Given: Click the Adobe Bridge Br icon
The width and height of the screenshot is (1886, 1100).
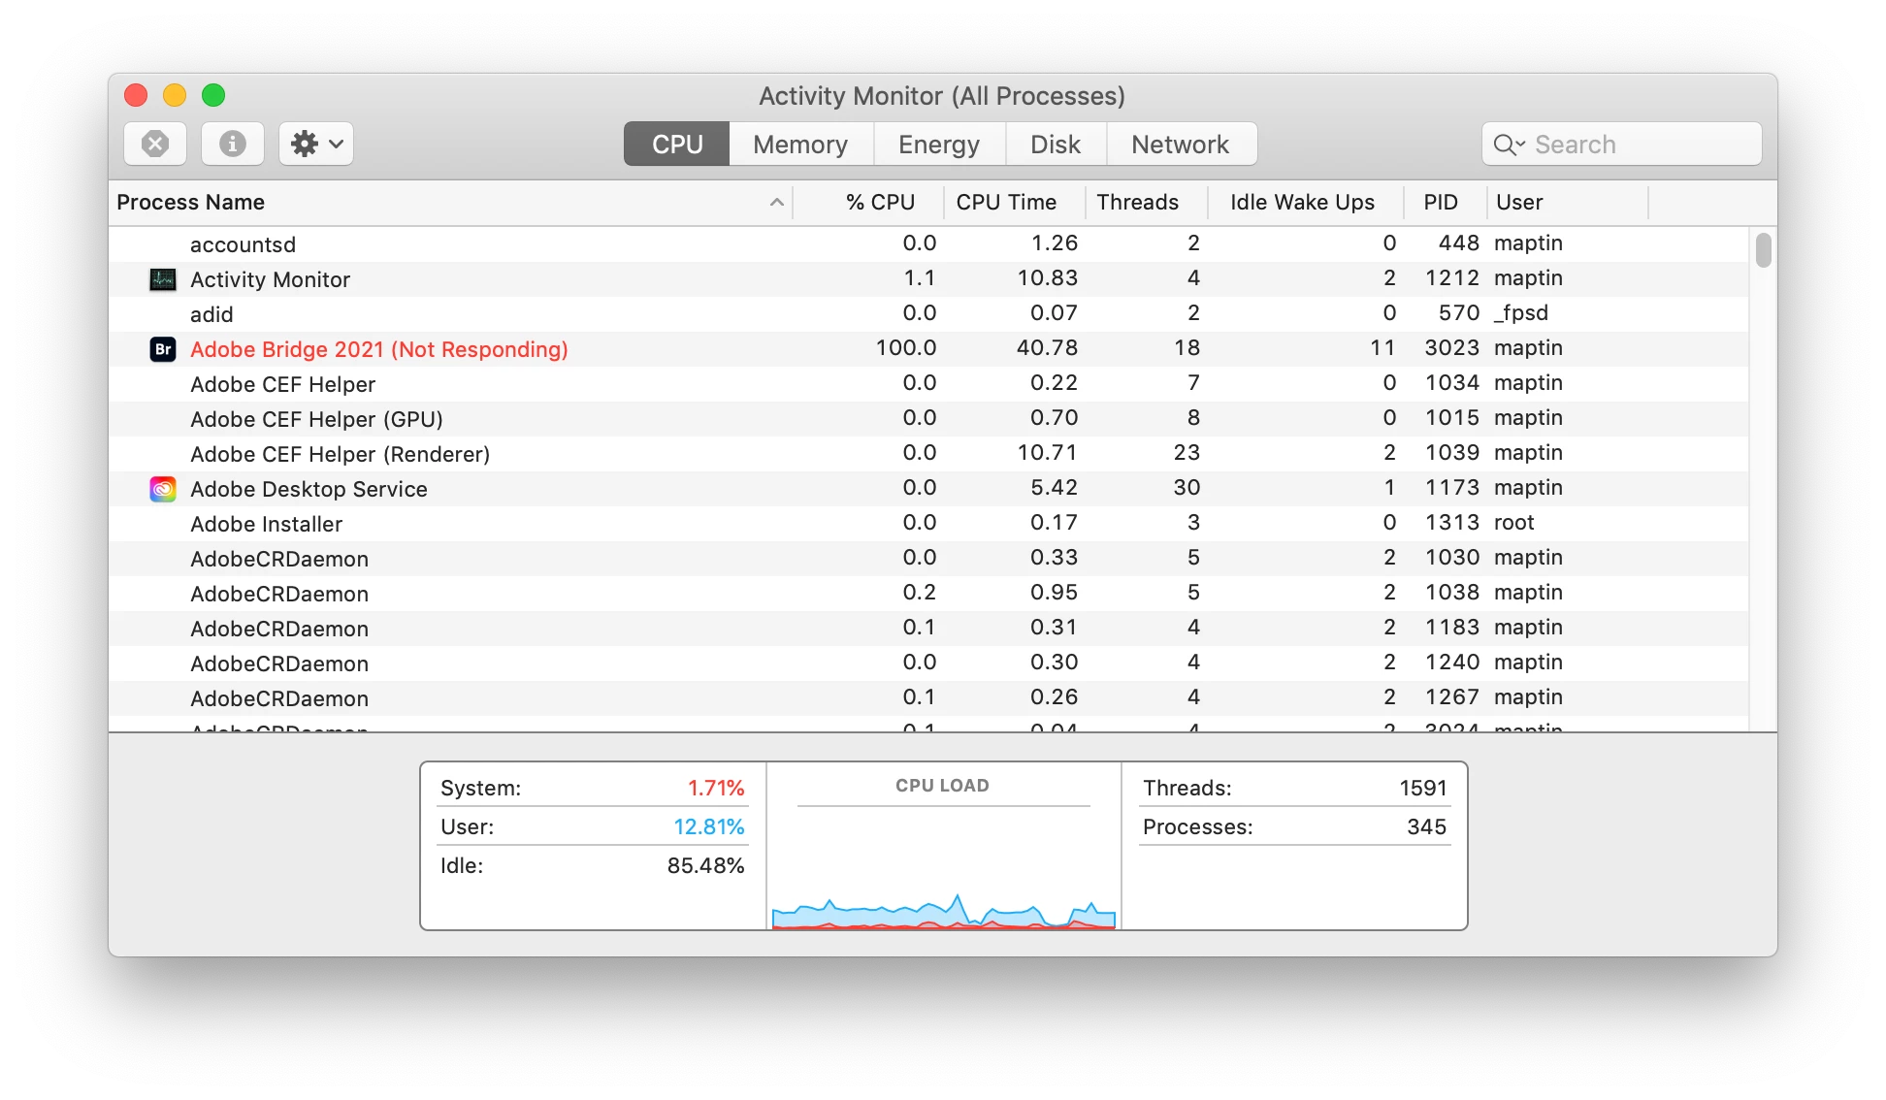Looking at the screenshot, I should pyautogui.click(x=163, y=349).
